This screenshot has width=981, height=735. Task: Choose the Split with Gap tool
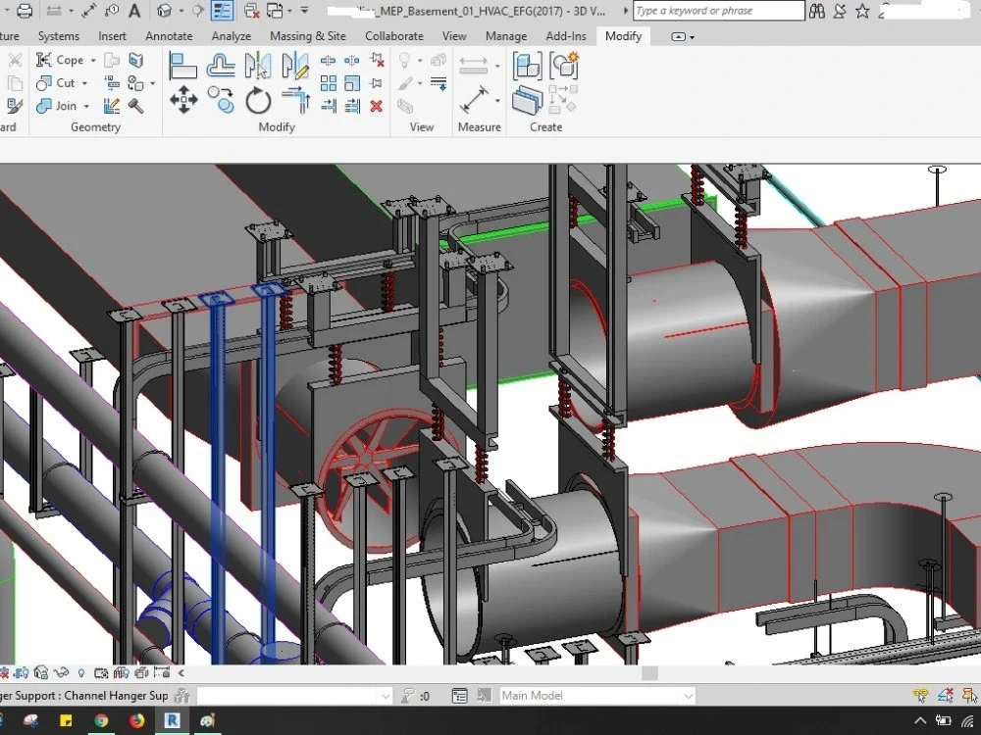coord(352,61)
